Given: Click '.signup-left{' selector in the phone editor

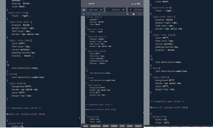Looking at the screenshot, I should pyautogui.click(x=92, y=117).
